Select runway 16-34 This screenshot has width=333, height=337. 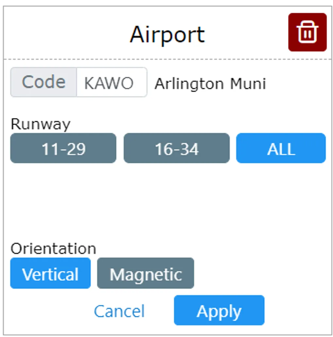[x=176, y=148]
